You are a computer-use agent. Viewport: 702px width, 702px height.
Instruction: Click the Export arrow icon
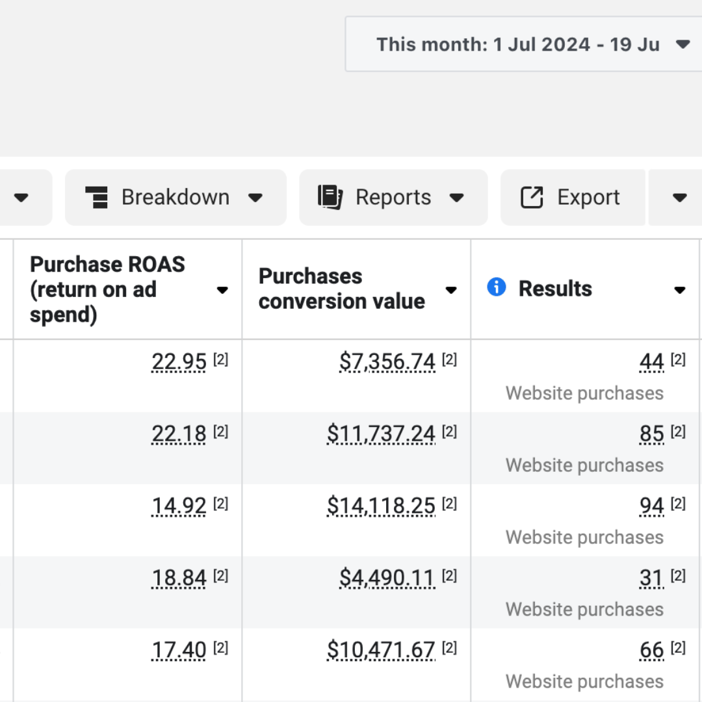tap(532, 197)
